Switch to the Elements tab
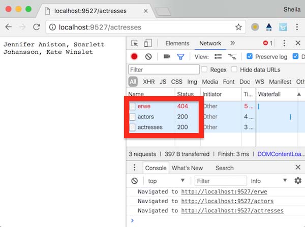 177,43
